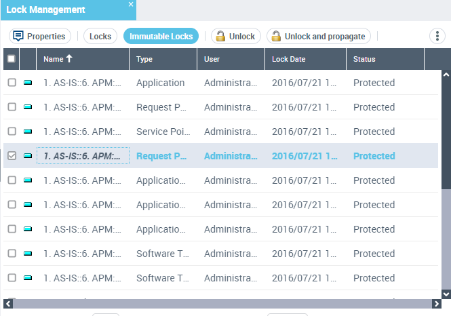
Task: Toggle the select-all checkbox in header
Action: pyautogui.click(x=12, y=59)
